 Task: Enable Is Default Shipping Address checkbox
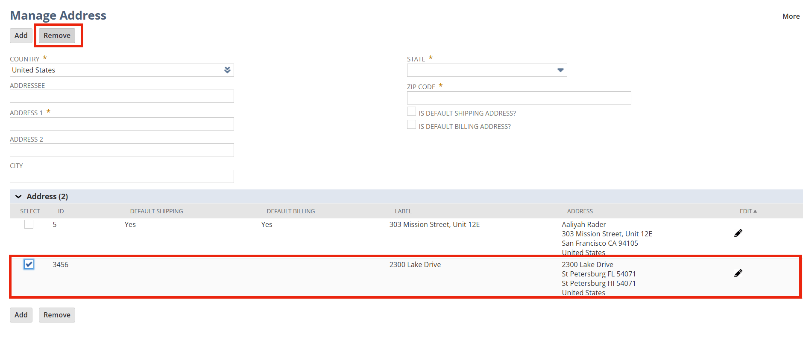411,111
